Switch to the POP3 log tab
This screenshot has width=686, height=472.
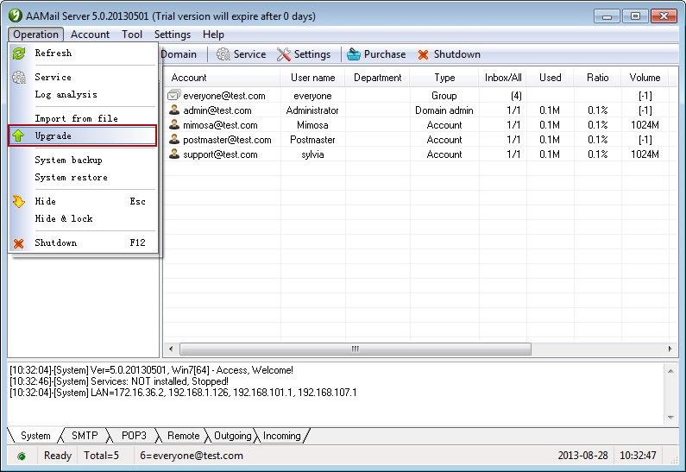coord(134,436)
